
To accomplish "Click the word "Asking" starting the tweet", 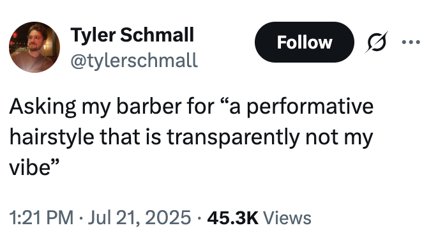I will click(x=43, y=107).
